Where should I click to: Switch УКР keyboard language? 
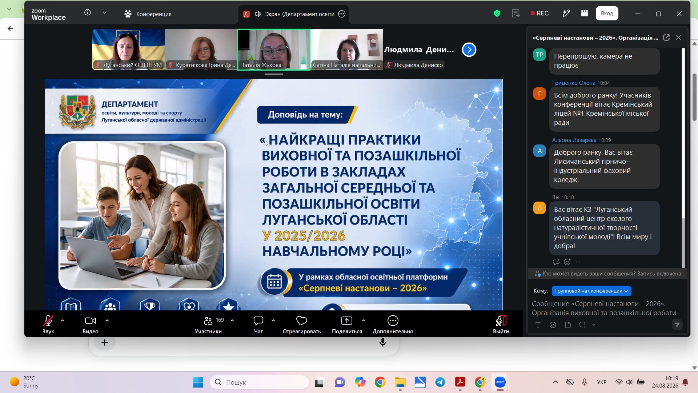pos(602,382)
